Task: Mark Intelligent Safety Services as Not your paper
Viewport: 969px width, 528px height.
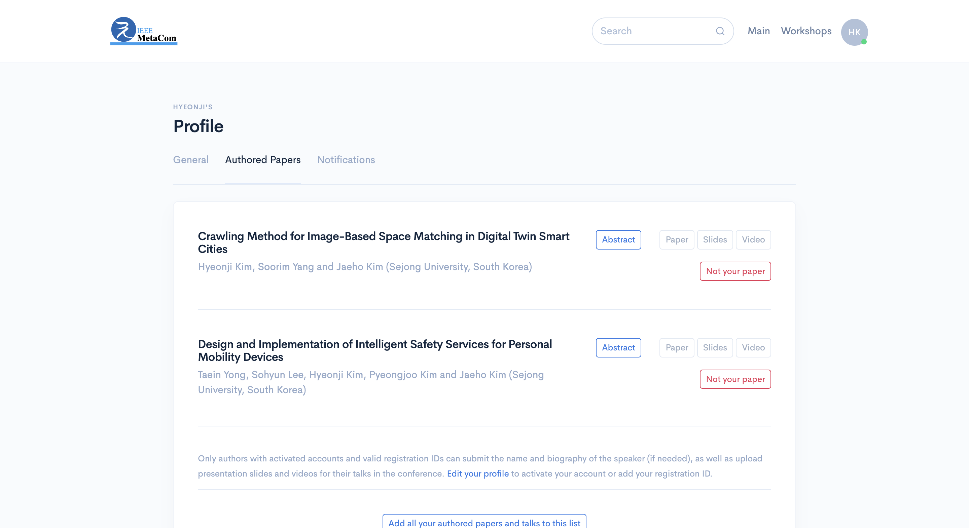Action: coord(735,379)
